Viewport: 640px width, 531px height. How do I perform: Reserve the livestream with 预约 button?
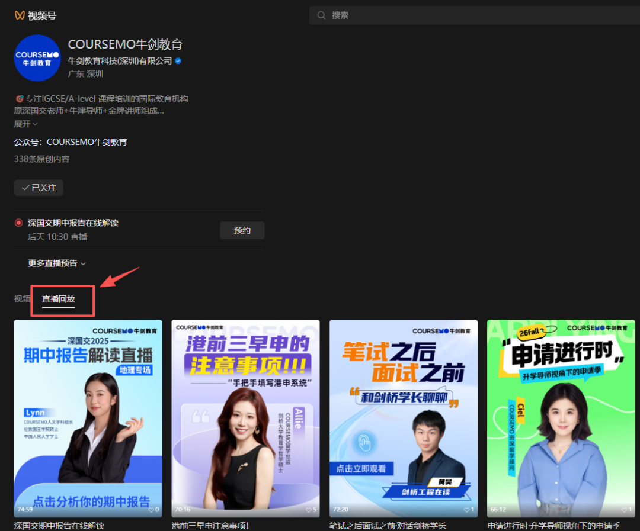click(x=242, y=230)
